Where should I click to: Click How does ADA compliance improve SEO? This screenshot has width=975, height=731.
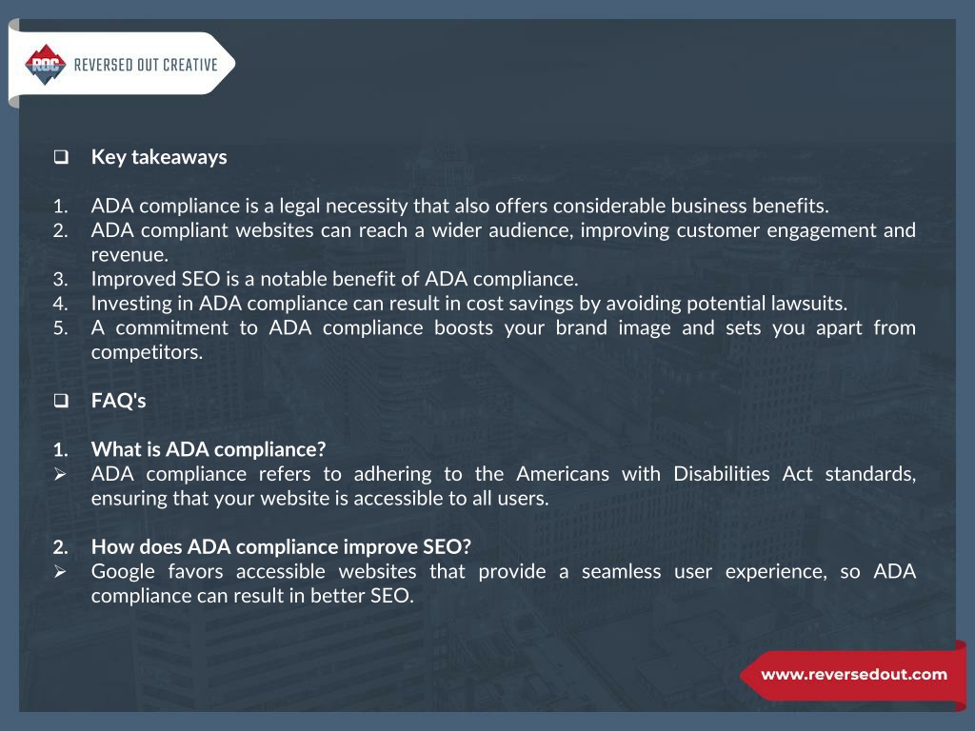tap(281, 546)
